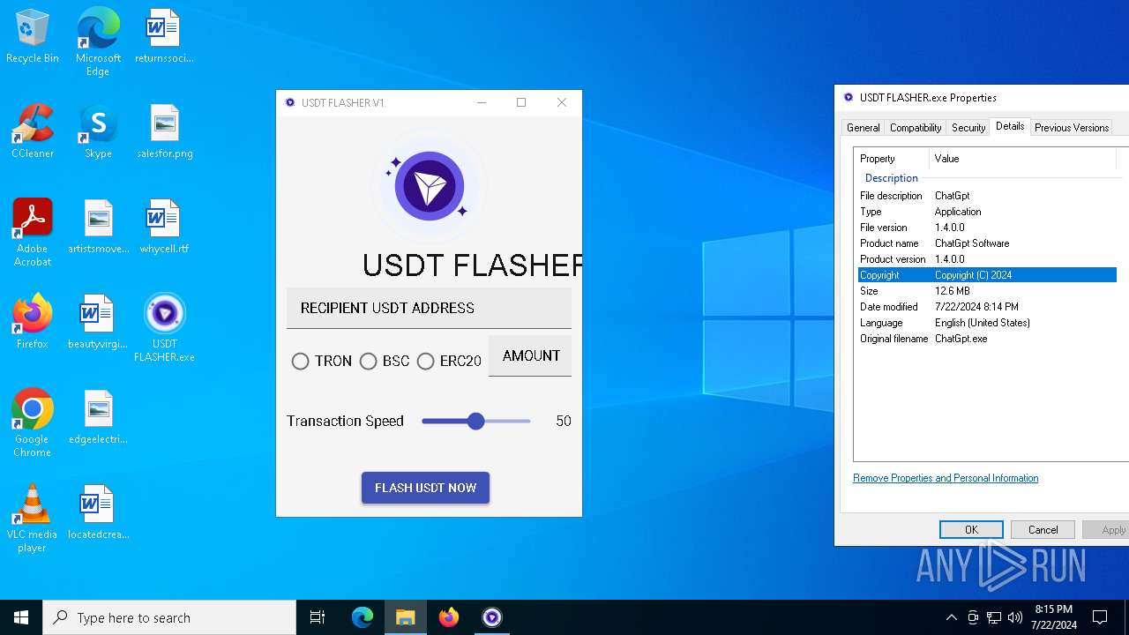1129x635 pixels.
Task: Open Edge from the taskbar
Action: tap(363, 617)
